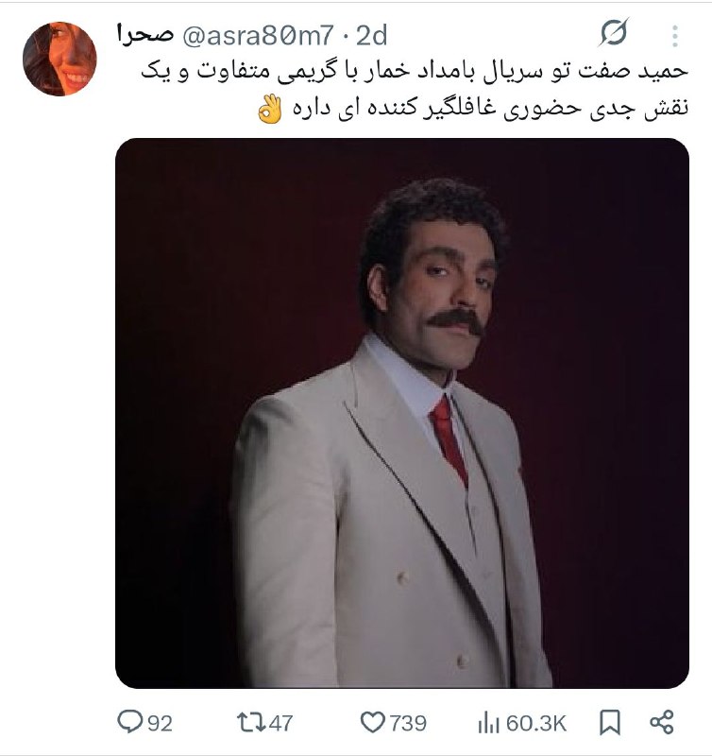Viewport: 712px width, 756px height.
Task: Open the صحرا profile avatar
Action: point(59,59)
